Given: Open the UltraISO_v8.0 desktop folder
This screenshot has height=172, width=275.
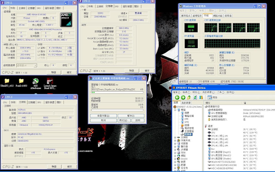Looking at the screenshot, I should pos(7,81).
